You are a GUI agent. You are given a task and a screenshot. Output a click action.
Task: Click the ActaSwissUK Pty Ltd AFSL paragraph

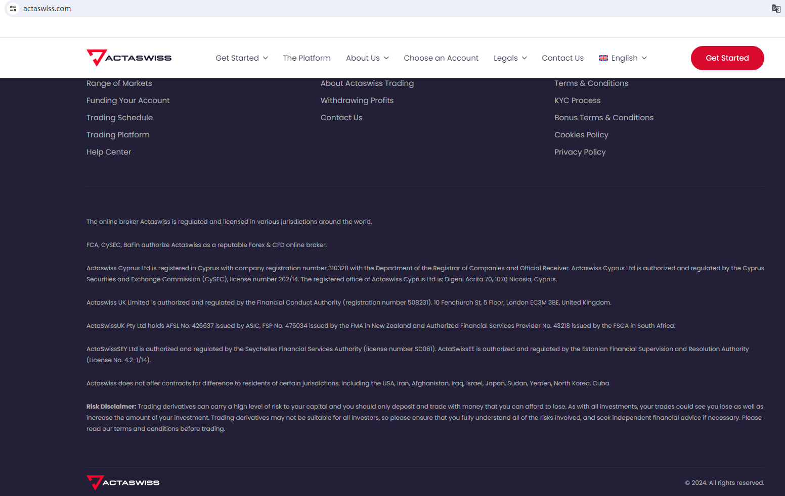pyautogui.click(x=381, y=326)
